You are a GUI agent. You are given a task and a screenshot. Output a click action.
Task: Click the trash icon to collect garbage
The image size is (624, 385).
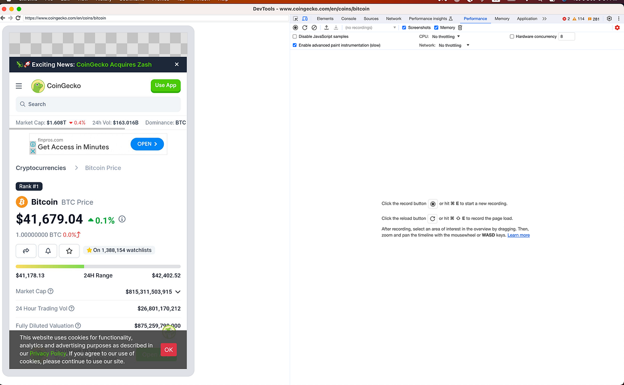pyautogui.click(x=460, y=28)
